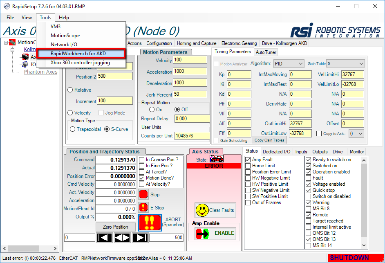This screenshot has width=385, height=263.
Task: Open the AutoTuner tab
Action: coord(266,52)
